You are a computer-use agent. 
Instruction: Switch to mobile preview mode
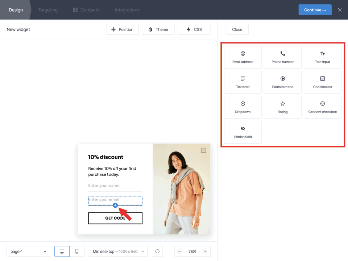coord(75,251)
